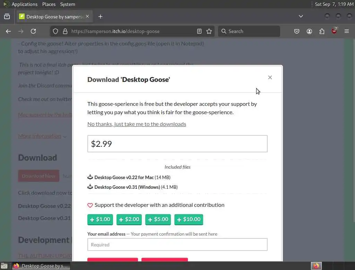Open Firefox hamburger menu
This screenshot has height=270, width=355.
click(x=347, y=31)
